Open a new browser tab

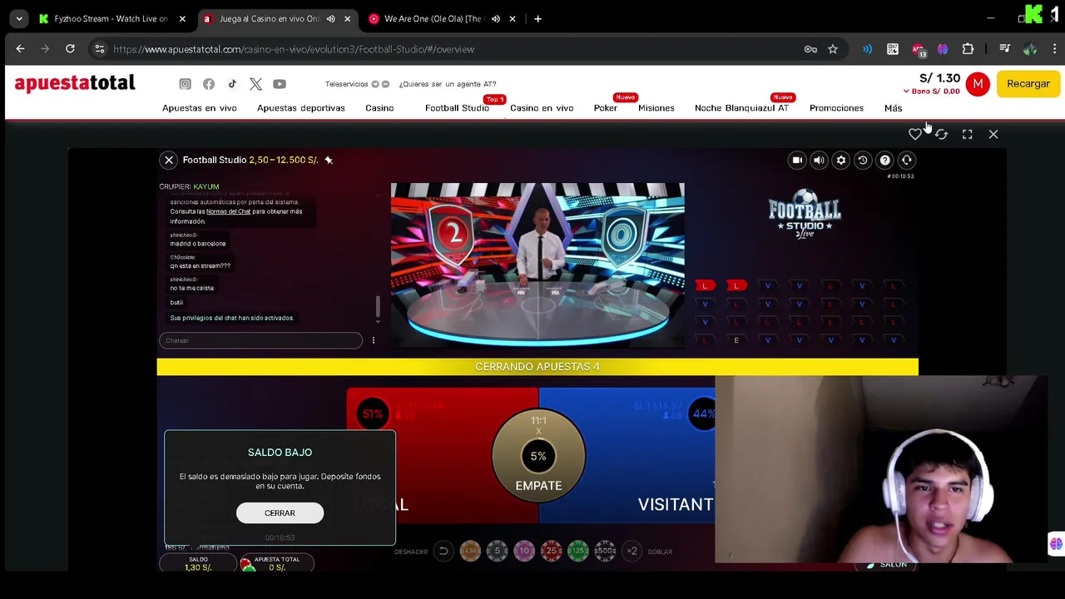(x=537, y=18)
